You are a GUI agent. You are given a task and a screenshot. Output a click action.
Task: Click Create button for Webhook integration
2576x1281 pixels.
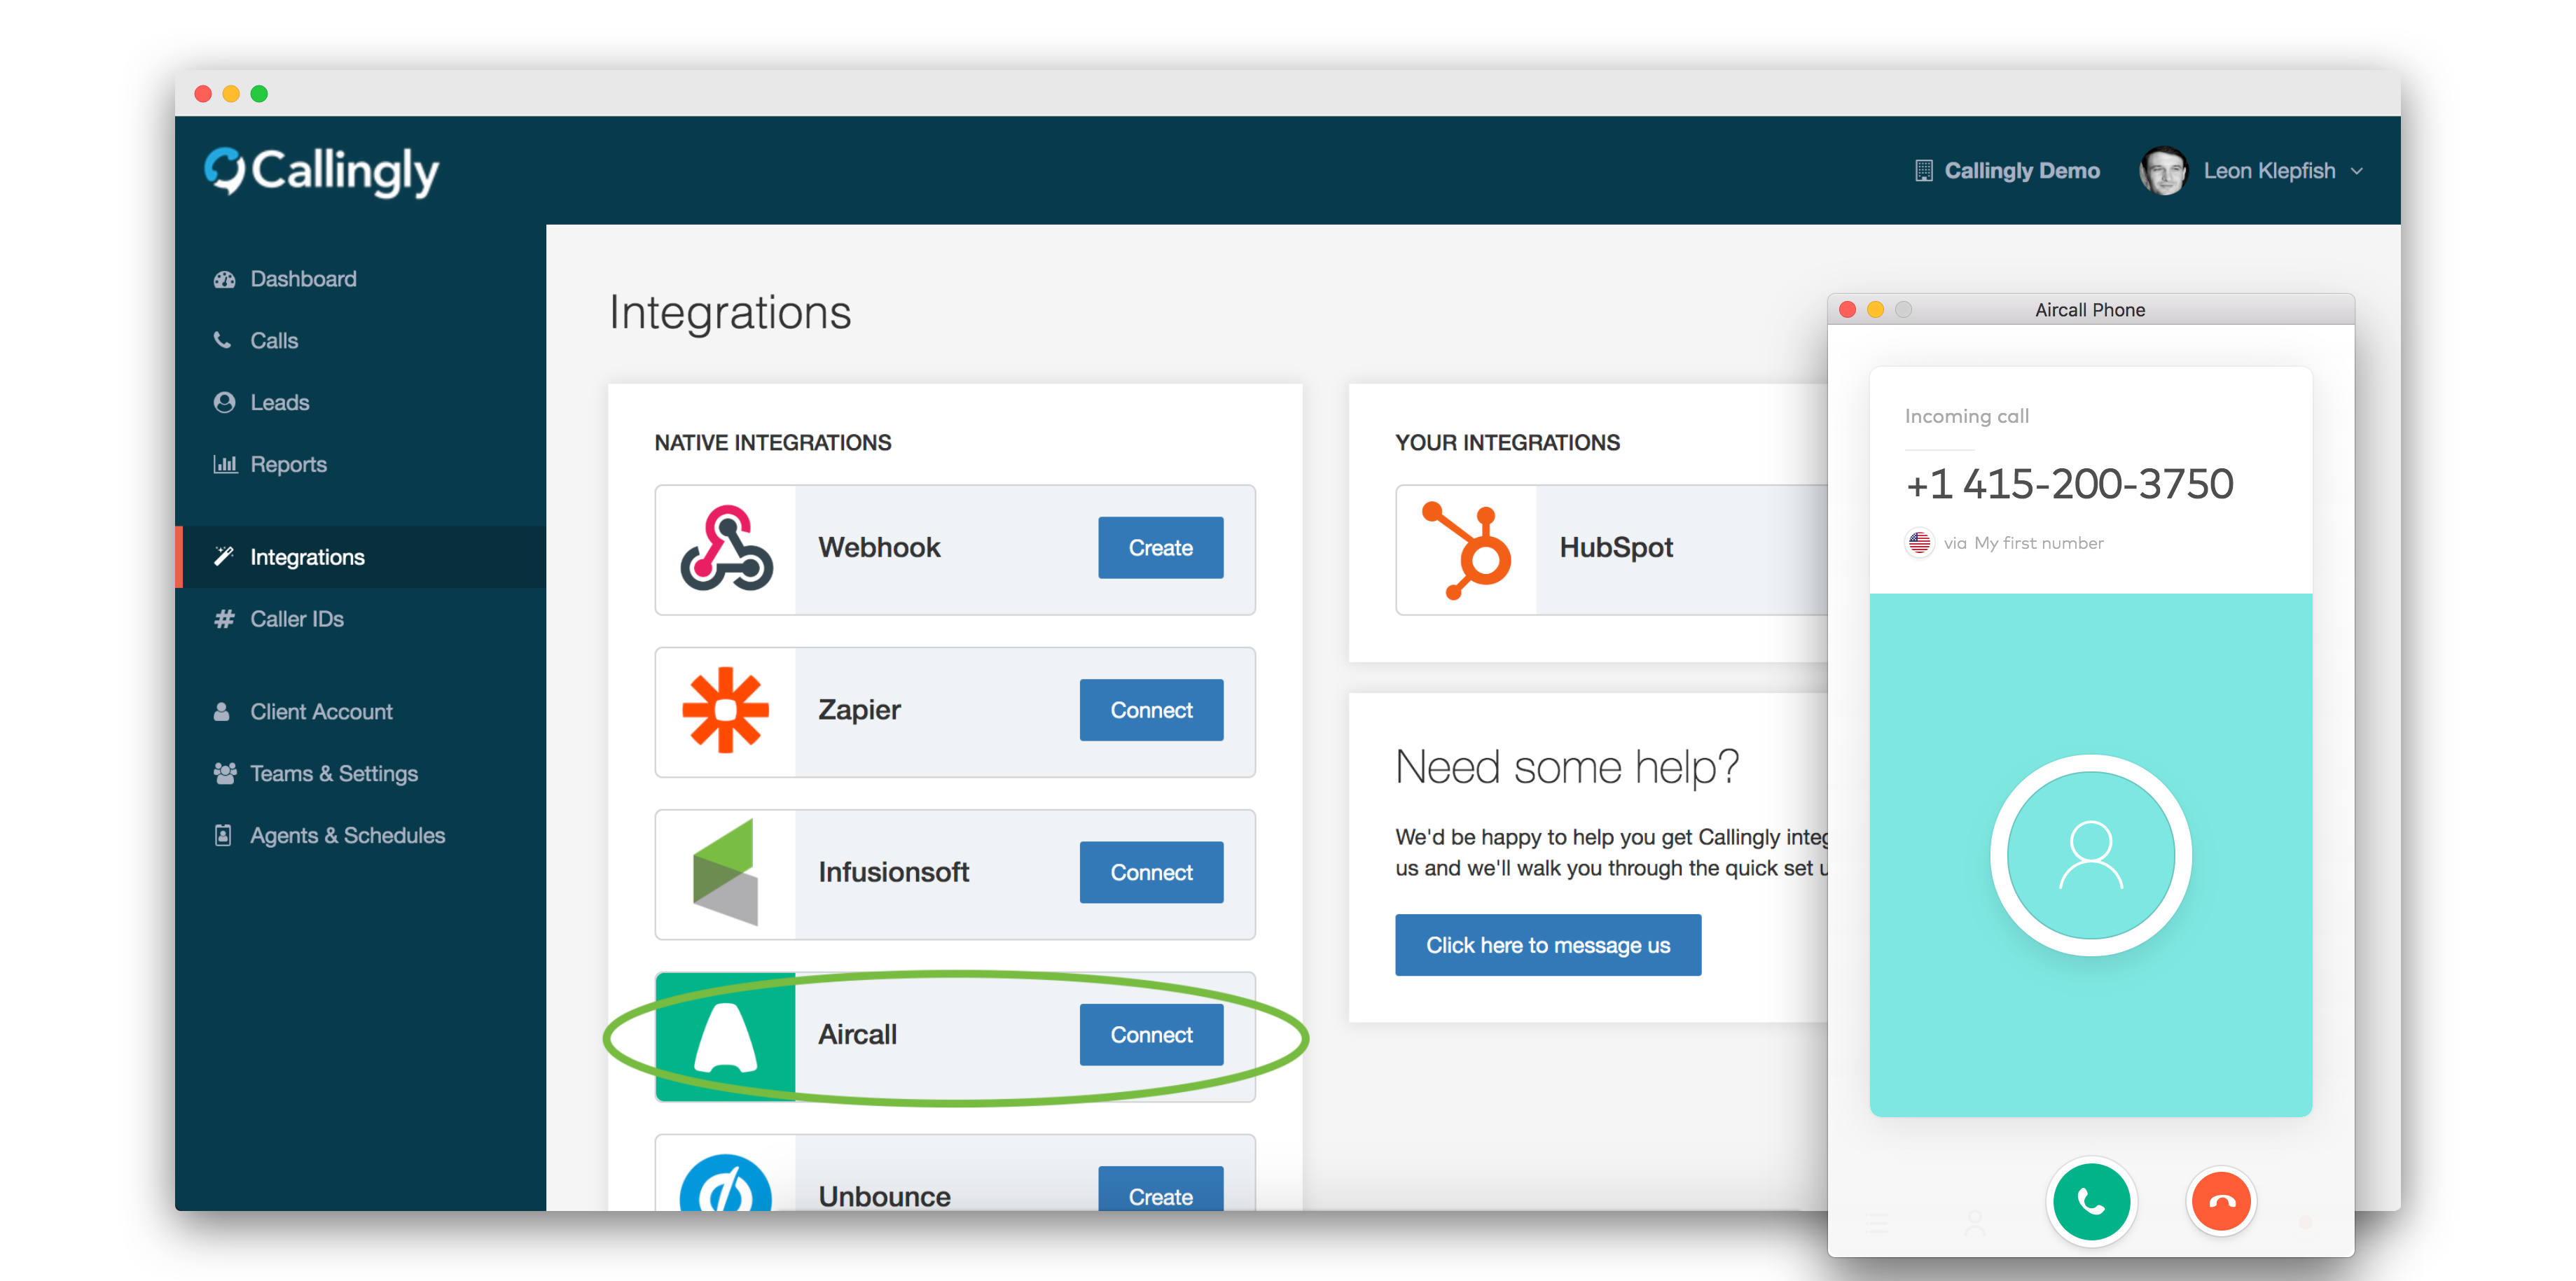click(1158, 547)
